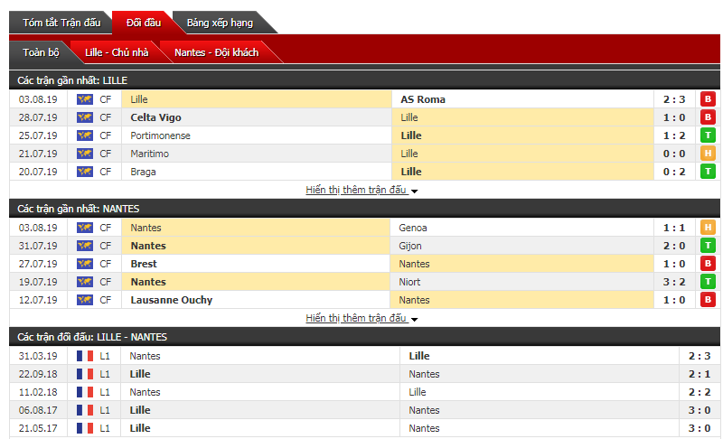
Task: Open the Maritimo team link
Action: click(149, 154)
